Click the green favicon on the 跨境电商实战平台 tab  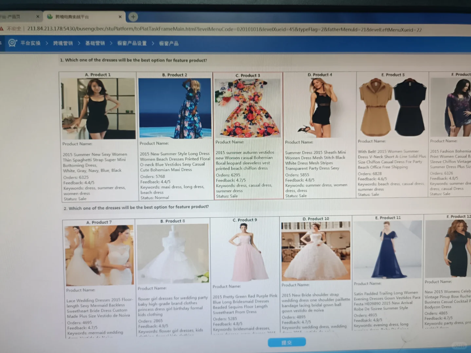point(50,16)
